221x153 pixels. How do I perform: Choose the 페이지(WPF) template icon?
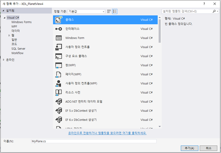point(58,74)
